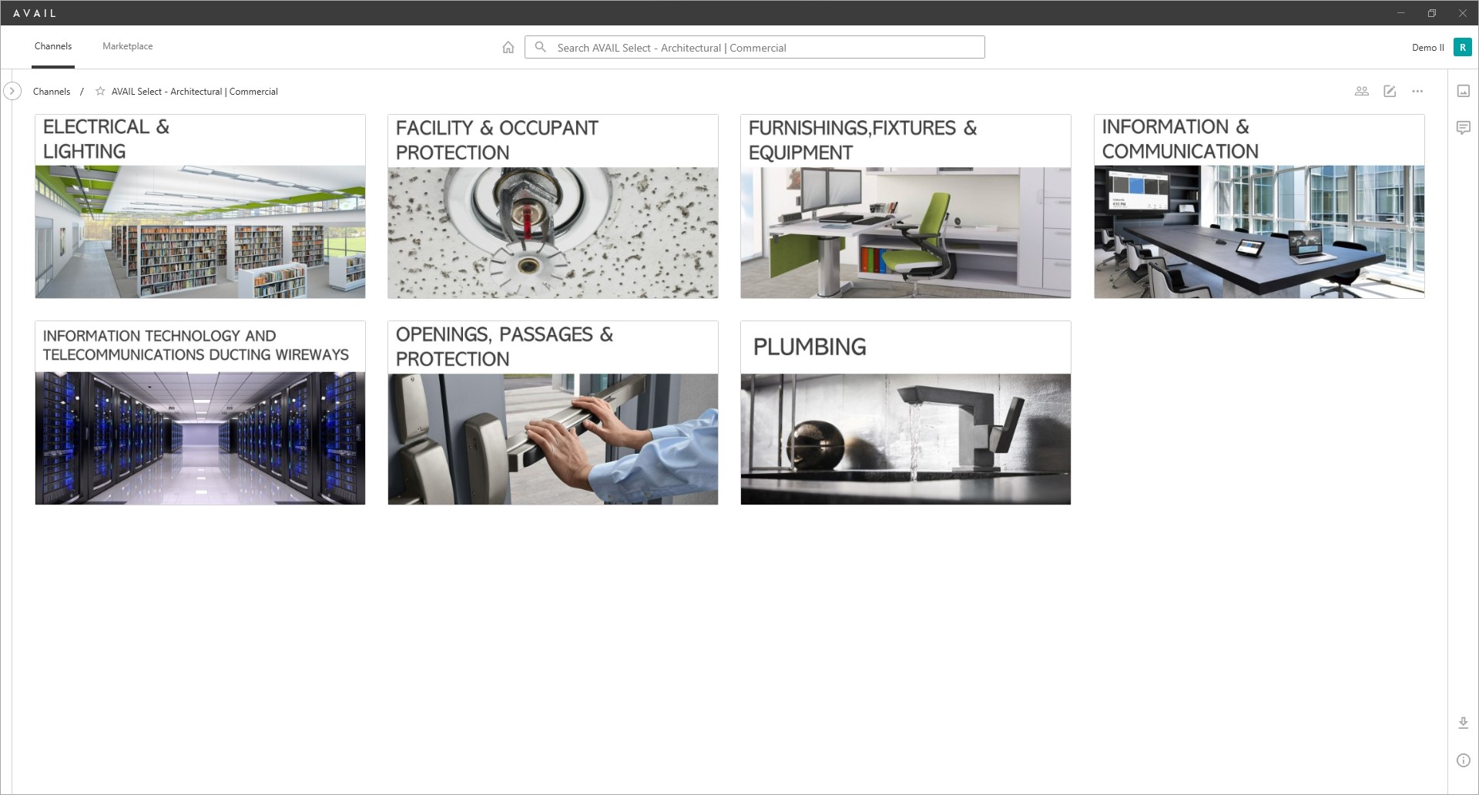The width and height of the screenshot is (1479, 795).
Task: Open Information Technology and Telecommunications tile
Action: (x=200, y=413)
